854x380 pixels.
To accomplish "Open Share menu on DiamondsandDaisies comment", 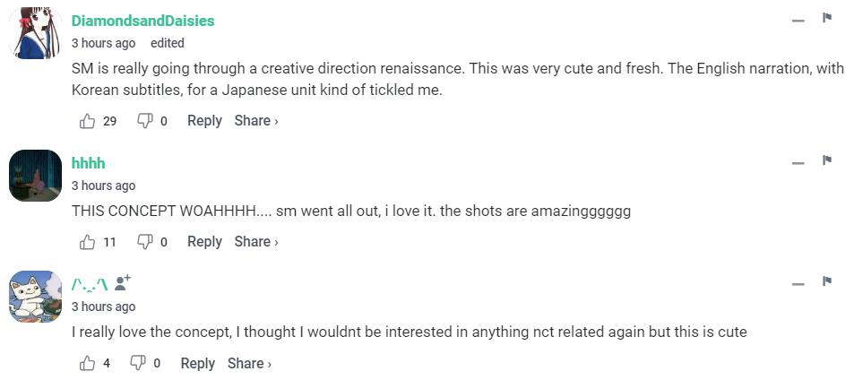I will [256, 121].
